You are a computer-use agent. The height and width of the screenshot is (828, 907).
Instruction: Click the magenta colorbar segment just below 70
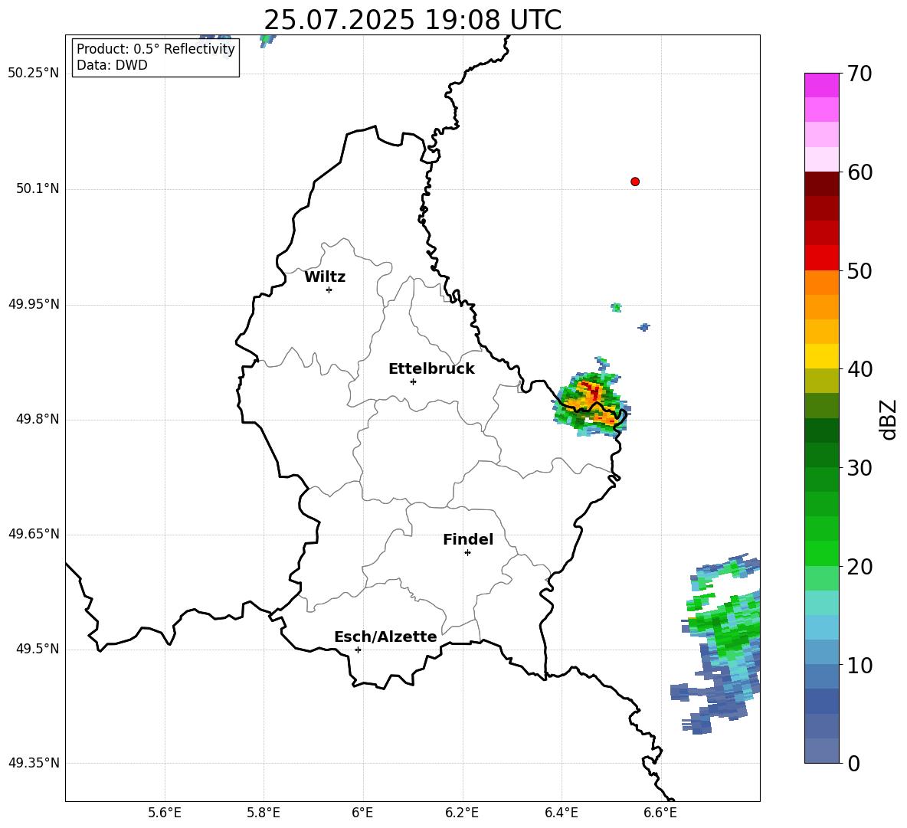pyautogui.click(x=822, y=85)
